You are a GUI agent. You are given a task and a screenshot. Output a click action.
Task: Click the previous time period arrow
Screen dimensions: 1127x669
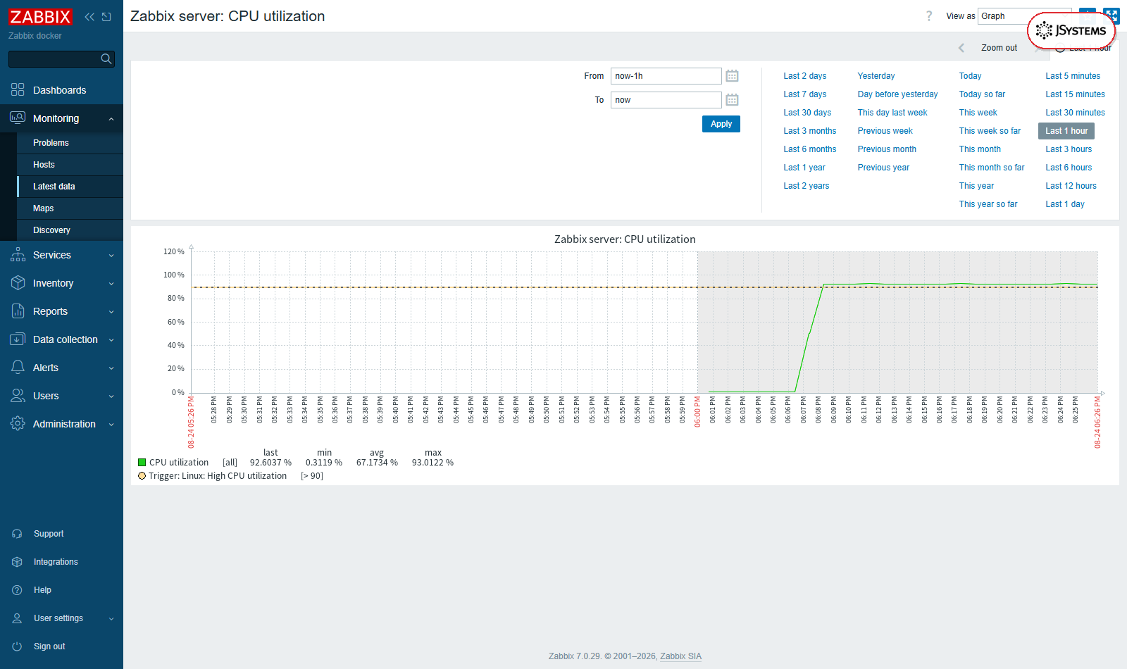(961, 48)
